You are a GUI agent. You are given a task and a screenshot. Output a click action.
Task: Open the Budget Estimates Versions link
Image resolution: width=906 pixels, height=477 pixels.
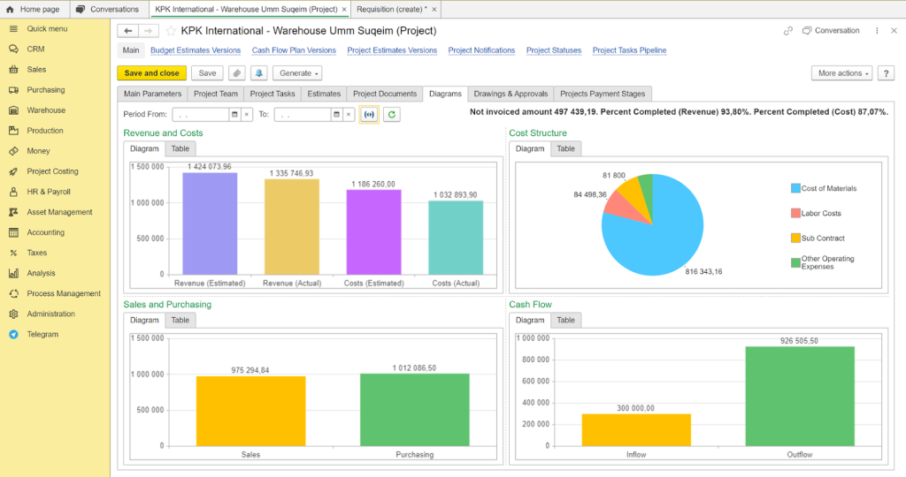click(196, 50)
